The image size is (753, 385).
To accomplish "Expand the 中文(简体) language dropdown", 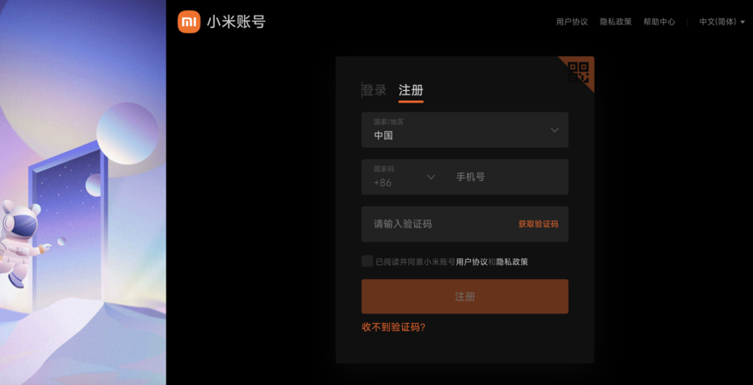I will [721, 22].
